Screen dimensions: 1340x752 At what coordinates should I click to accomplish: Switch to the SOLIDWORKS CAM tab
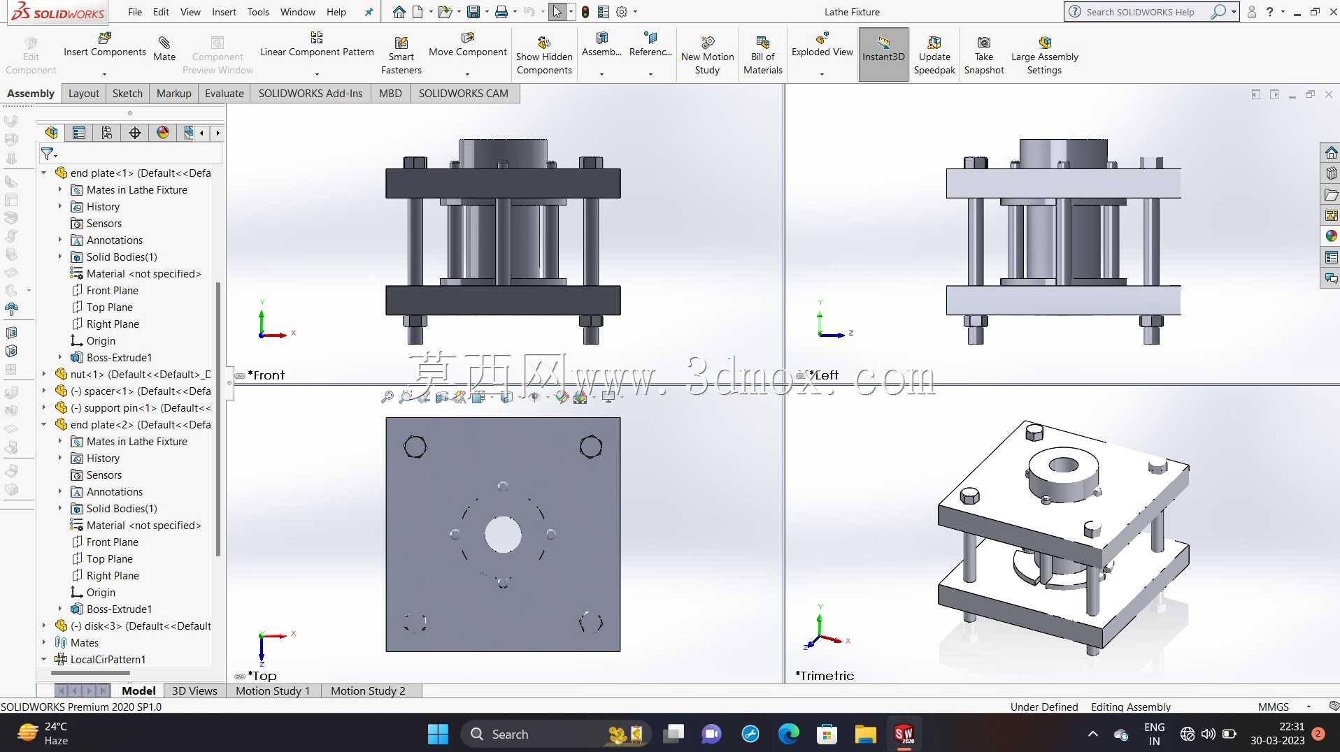click(463, 93)
